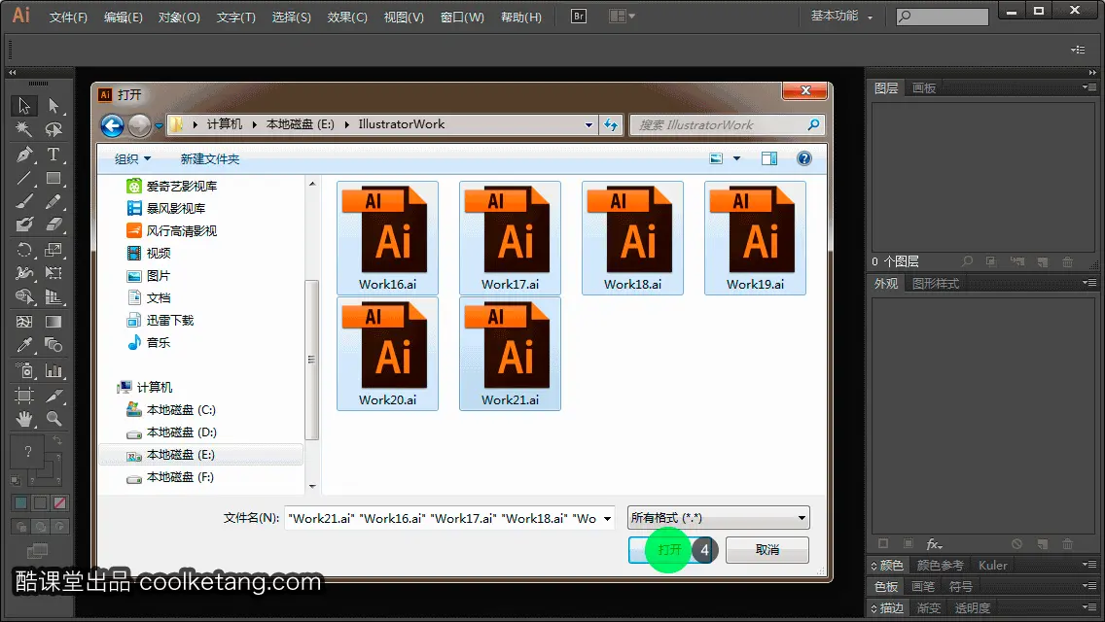This screenshot has width=1105, height=622.
Task: Select the Paintbrush tool
Action: [24, 202]
